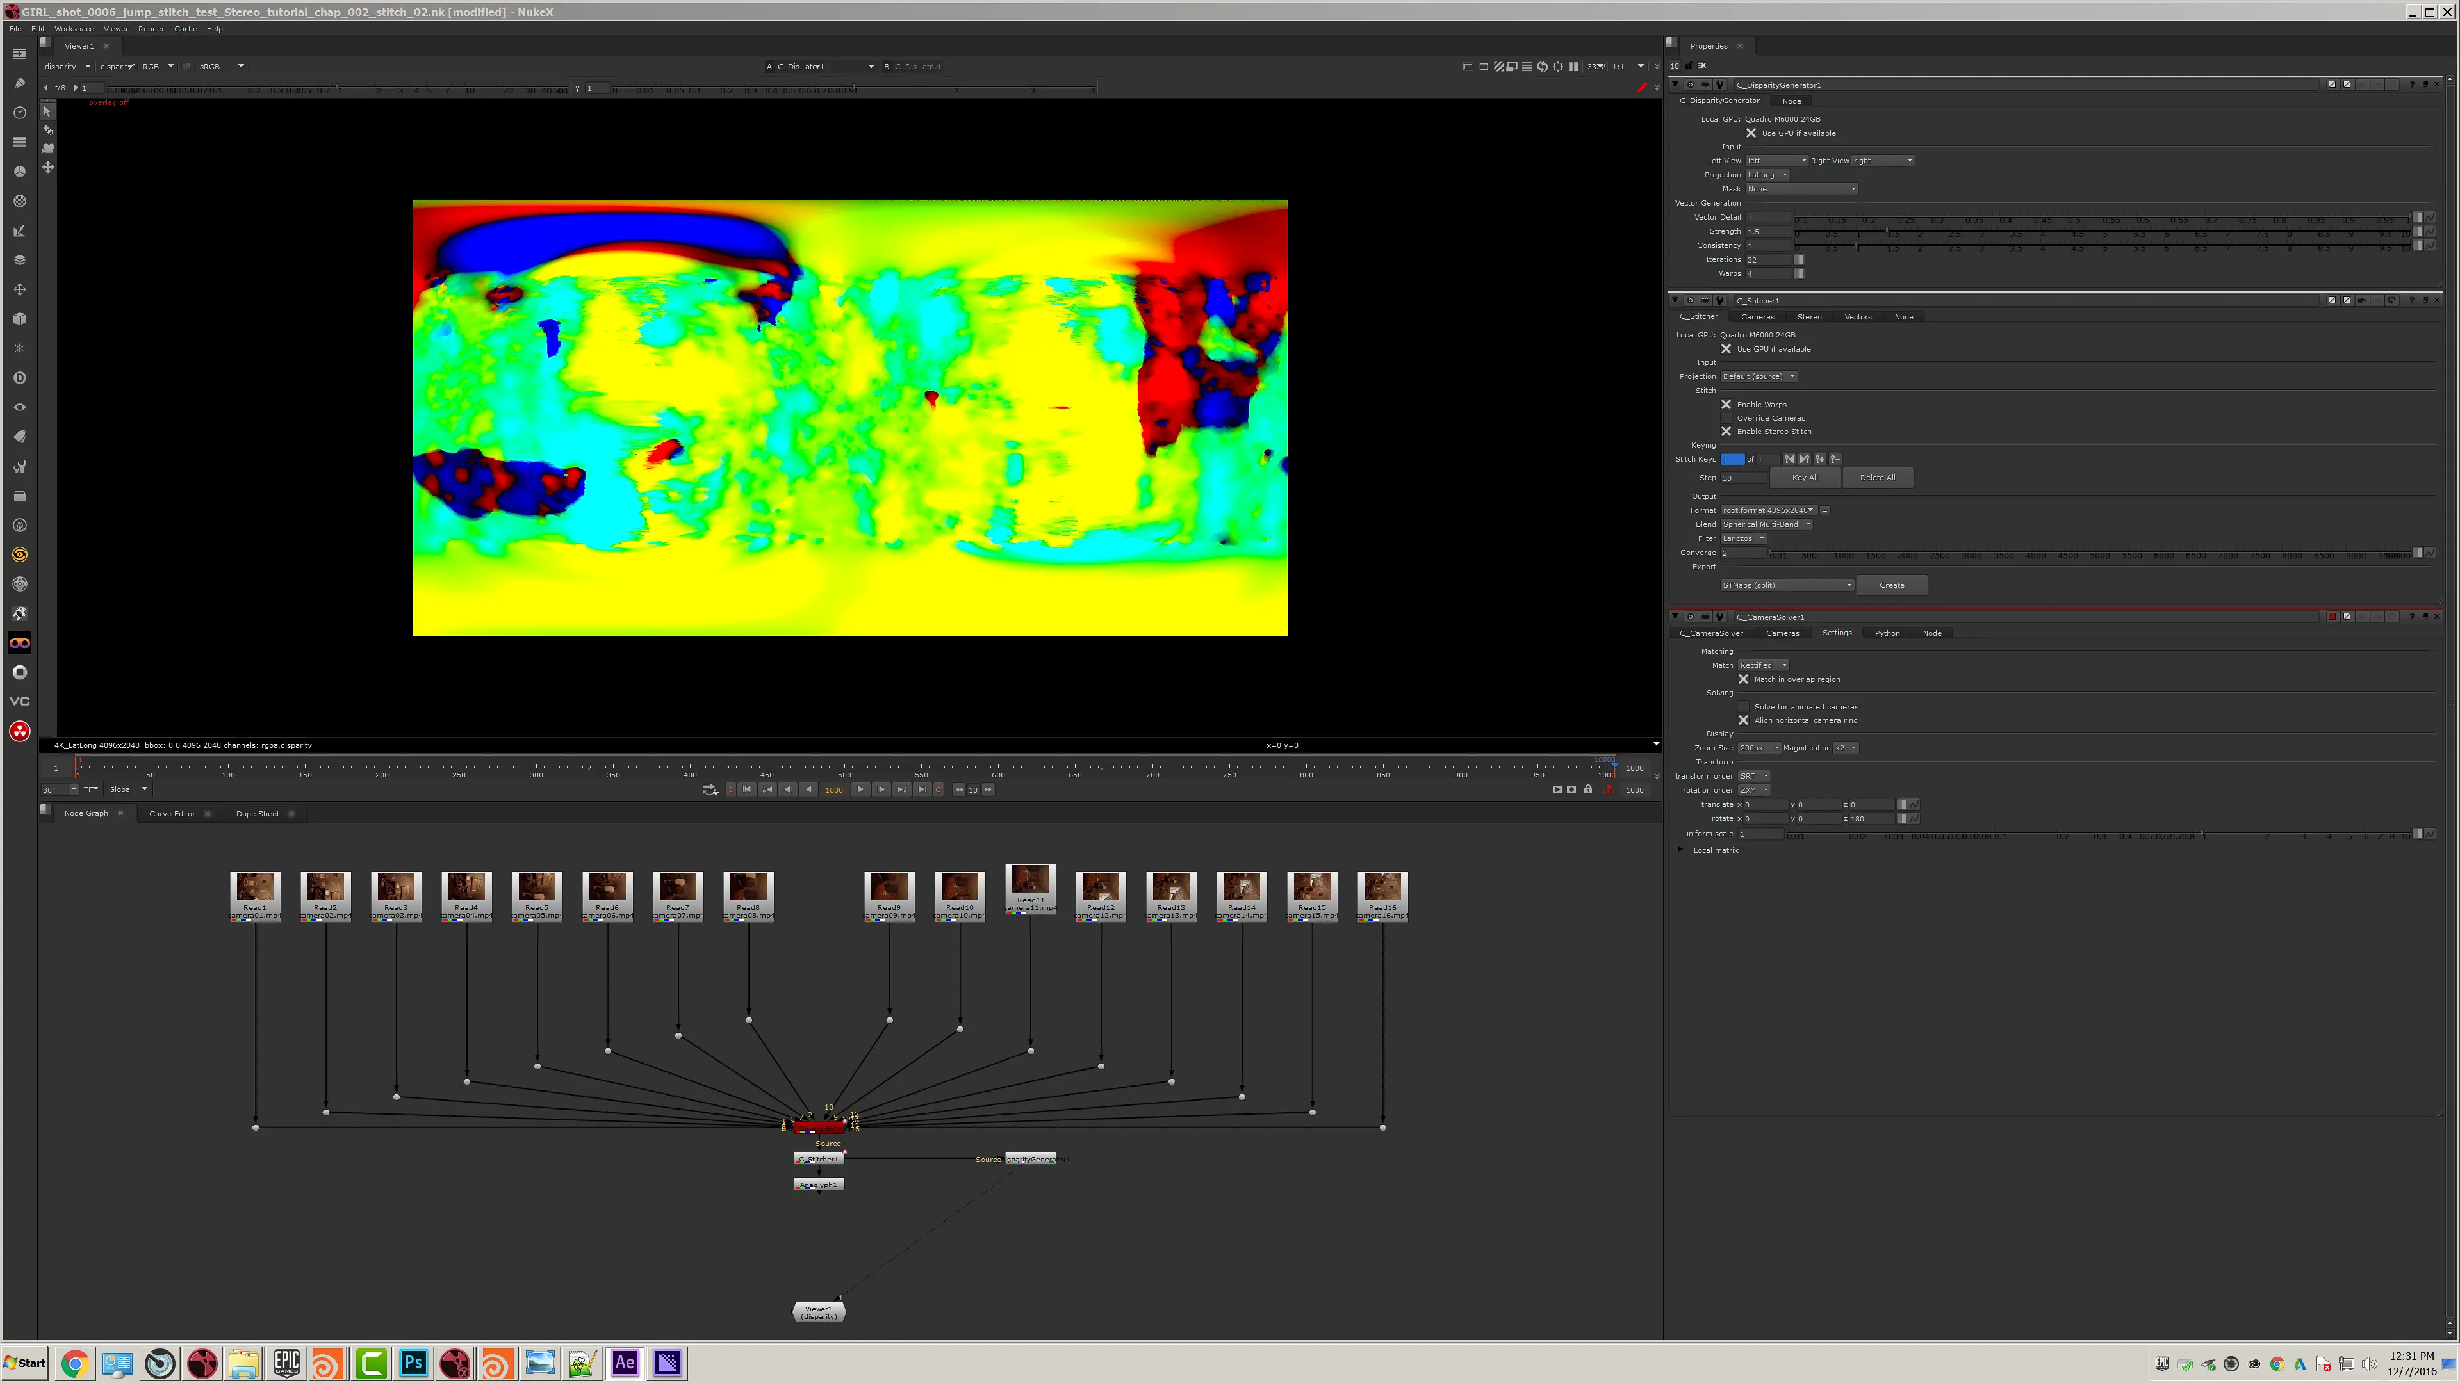Open the Image nodes toolbar menu
Image resolution: width=2460 pixels, height=1383 pixels.
tap(19, 53)
